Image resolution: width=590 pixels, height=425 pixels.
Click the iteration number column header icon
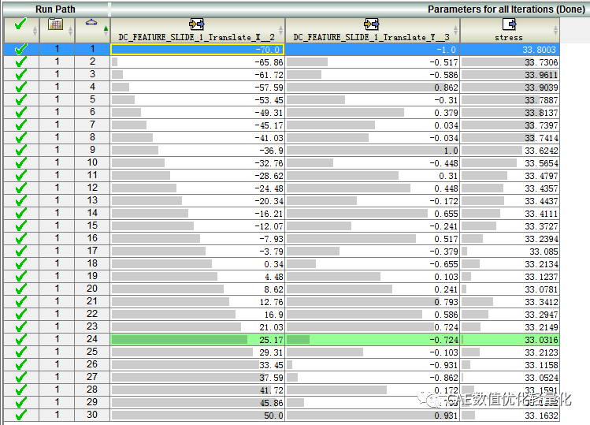pyautogui.click(x=91, y=24)
